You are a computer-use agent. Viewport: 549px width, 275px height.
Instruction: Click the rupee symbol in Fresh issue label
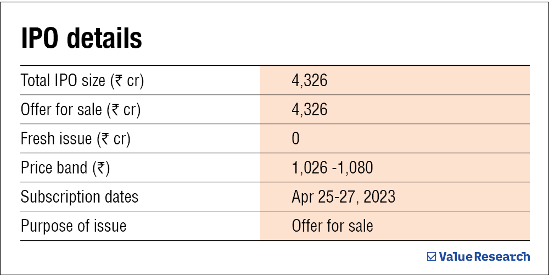pyautogui.click(x=104, y=138)
